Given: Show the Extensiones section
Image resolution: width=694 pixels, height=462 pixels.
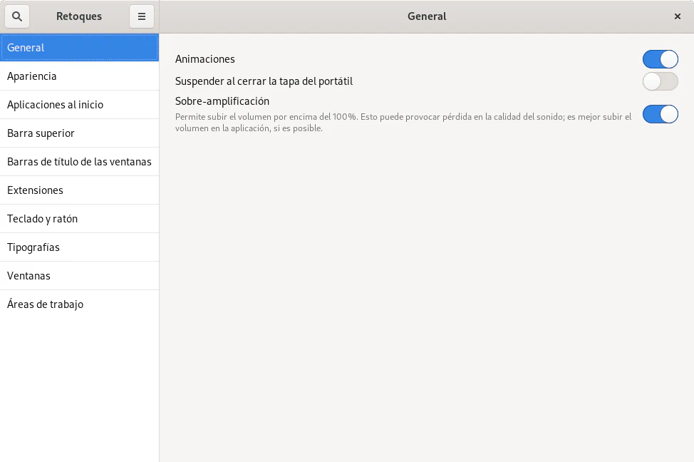Looking at the screenshot, I should [x=79, y=190].
